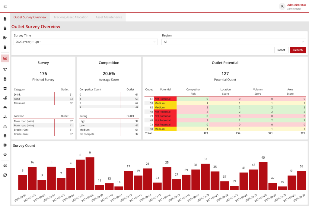Open the beer mug sidebar icon
The width and height of the screenshot is (309, 206).
pyautogui.click(x=5, y=145)
